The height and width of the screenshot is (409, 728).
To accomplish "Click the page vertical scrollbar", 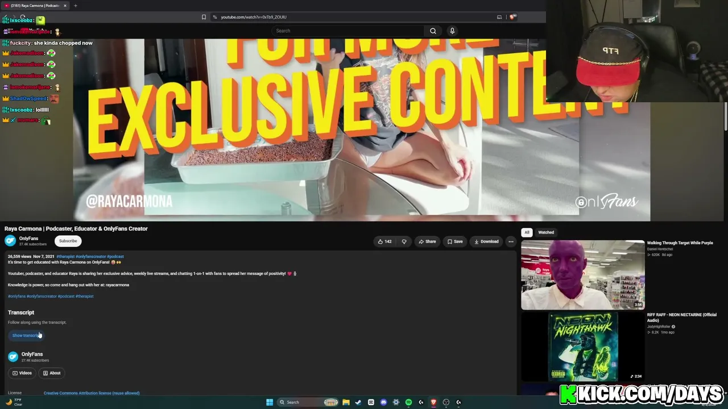I will tap(726, 116).
